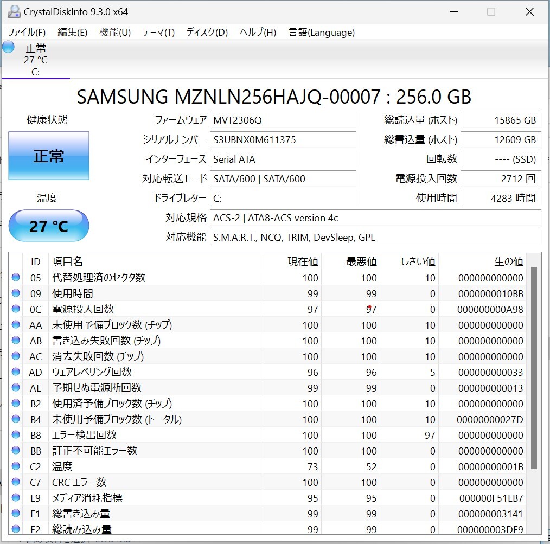Click the status dot beside メディア消耗指標
Viewport: 550px width, 544px height.
pos(16,497)
